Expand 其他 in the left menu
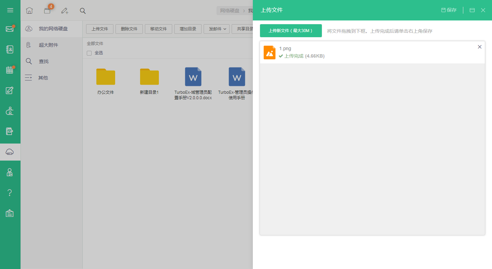 click(52, 78)
